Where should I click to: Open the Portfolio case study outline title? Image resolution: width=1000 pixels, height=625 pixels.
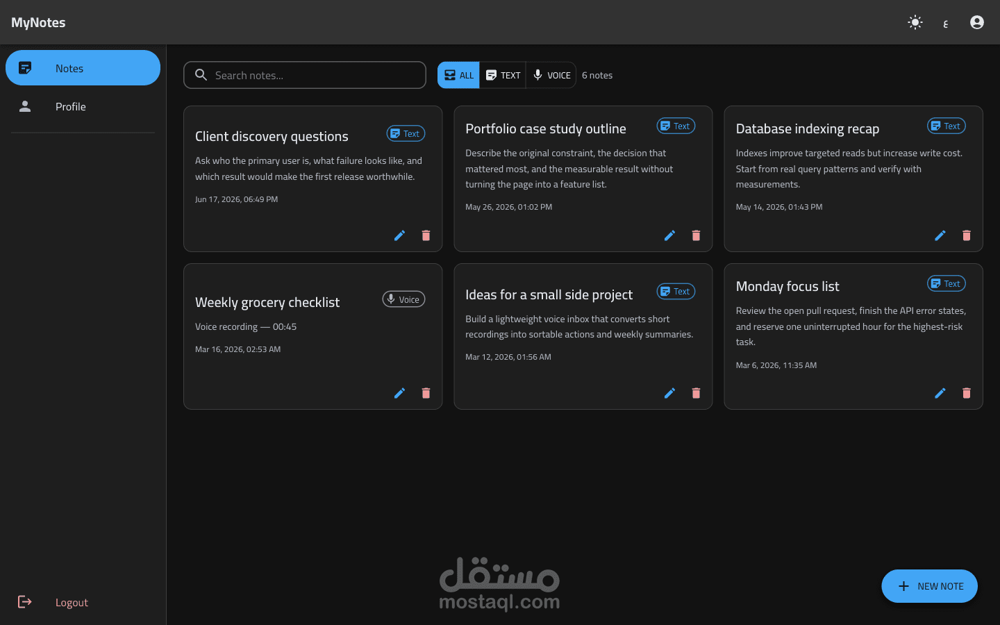(546, 128)
